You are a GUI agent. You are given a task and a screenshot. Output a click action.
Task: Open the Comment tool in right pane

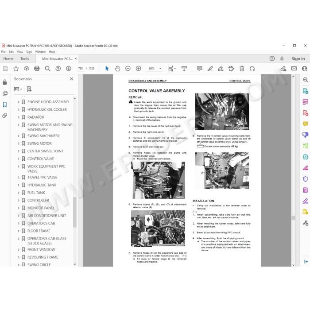(x=306, y=124)
